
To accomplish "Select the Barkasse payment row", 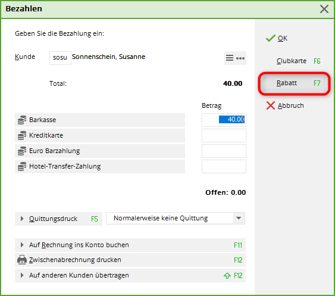I will click(x=100, y=120).
